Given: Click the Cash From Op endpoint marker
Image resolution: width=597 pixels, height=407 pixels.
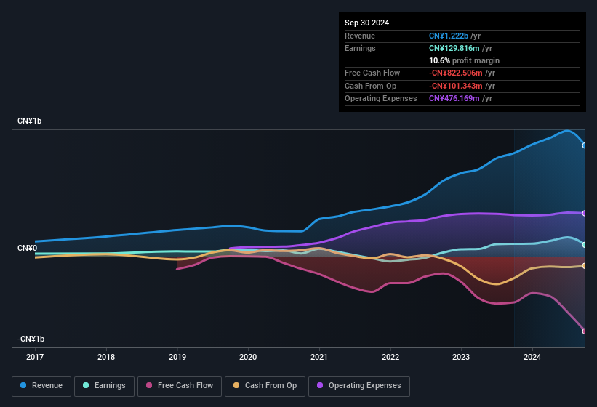Looking at the screenshot, I should click(585, 266).
